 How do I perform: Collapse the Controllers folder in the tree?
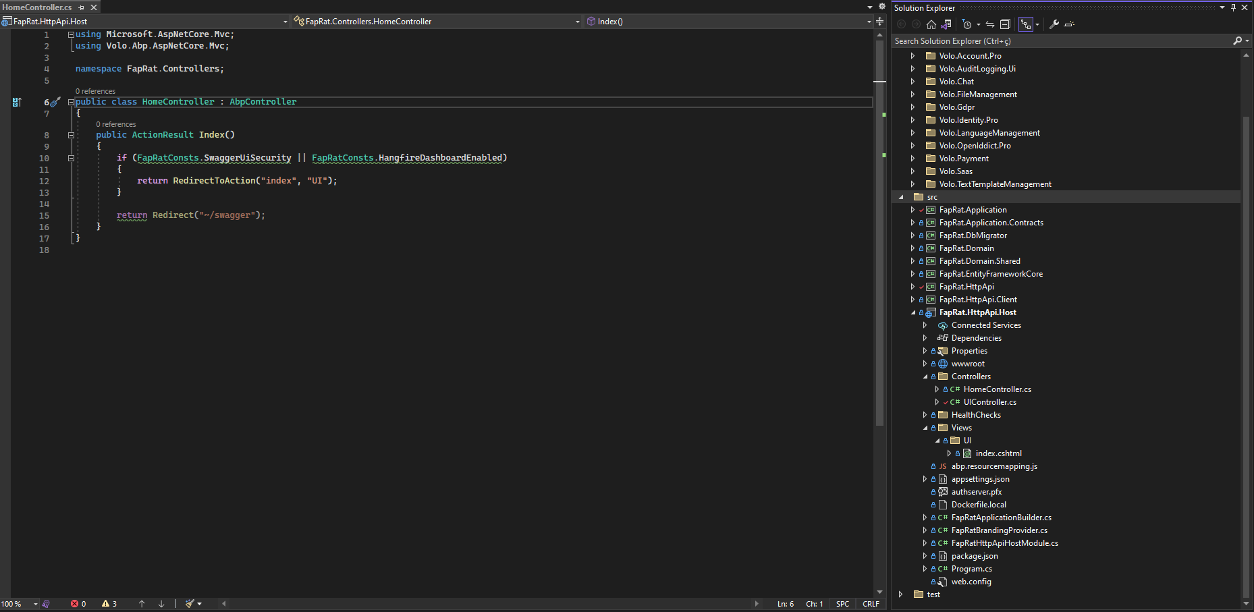pyautogui.click(x=925, y=377)
